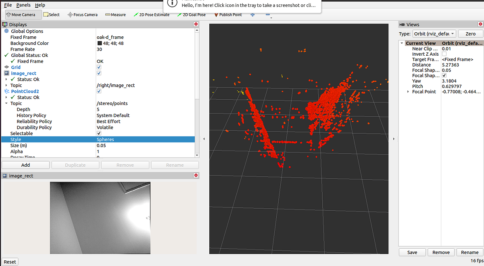Open the view Type dropdown

(435, 34)
